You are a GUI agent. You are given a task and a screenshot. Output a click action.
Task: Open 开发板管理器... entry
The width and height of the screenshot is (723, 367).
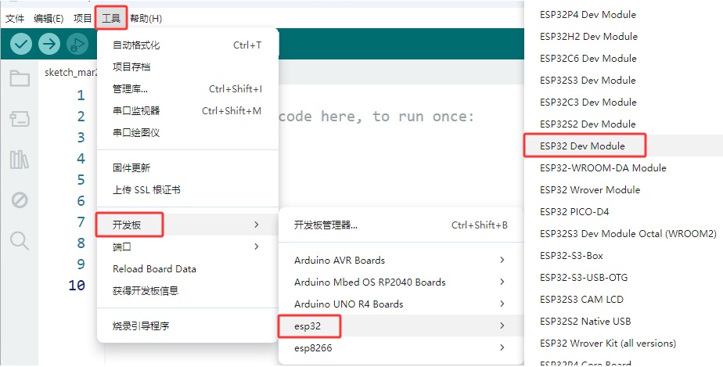(x=401, y=225)
